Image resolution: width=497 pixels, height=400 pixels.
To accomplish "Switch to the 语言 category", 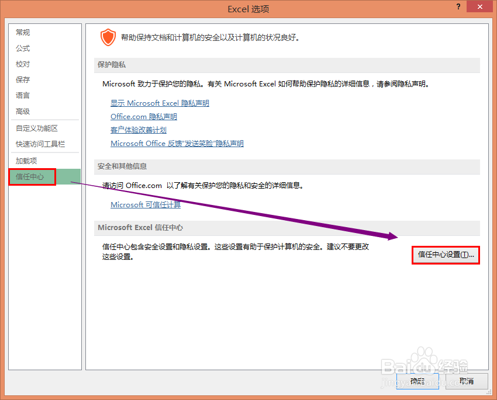I will point(23,95).
